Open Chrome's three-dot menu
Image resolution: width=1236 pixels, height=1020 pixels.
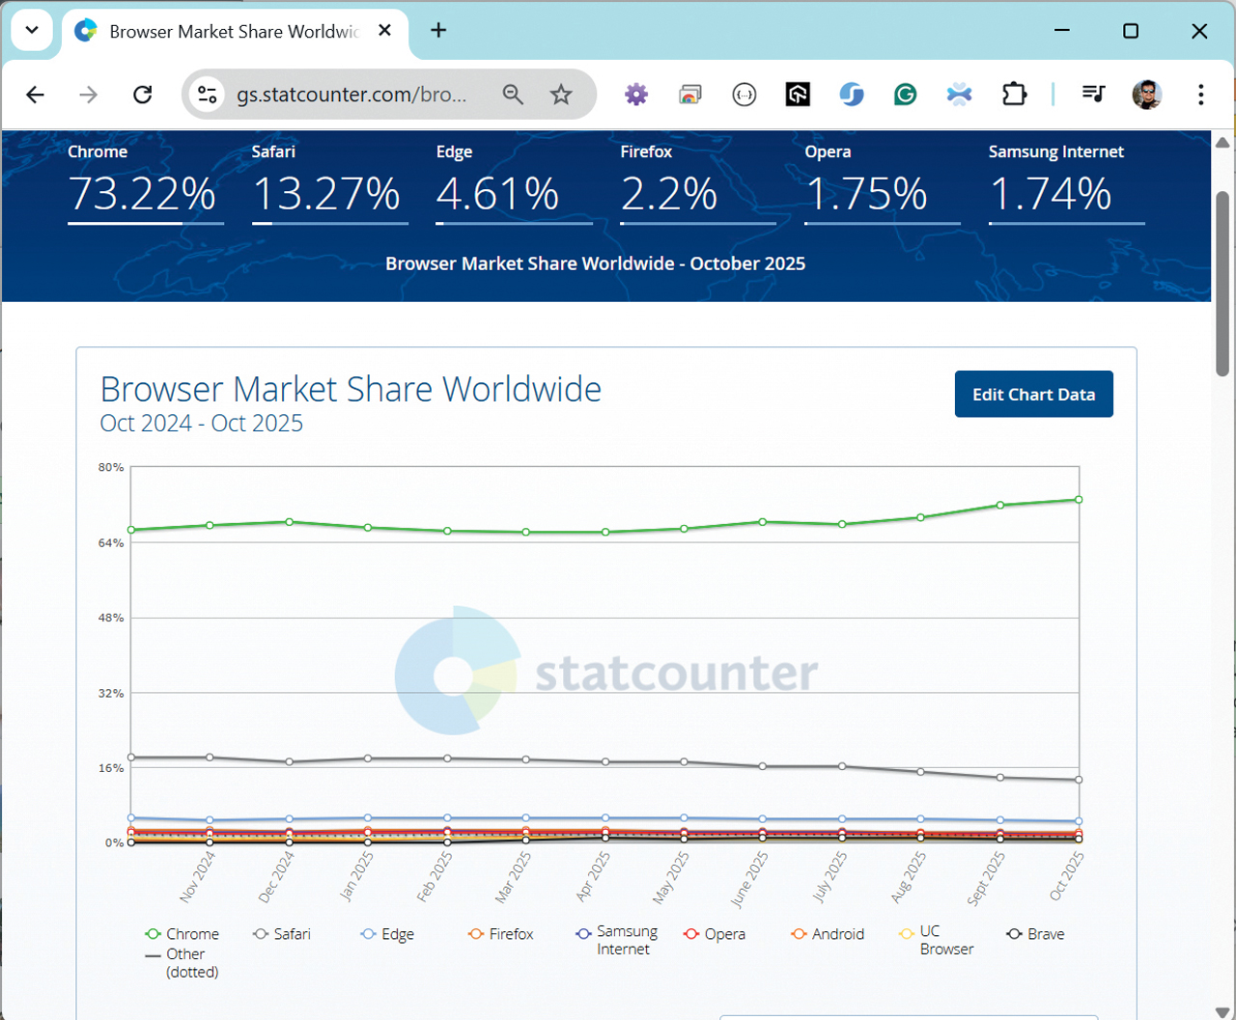1200,95
